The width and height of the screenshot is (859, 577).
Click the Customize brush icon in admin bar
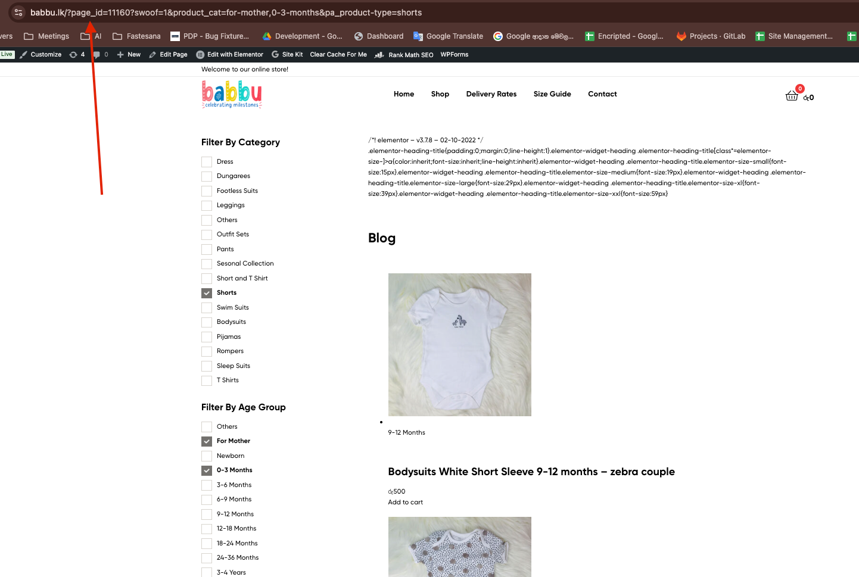click(x=24, y=54)
